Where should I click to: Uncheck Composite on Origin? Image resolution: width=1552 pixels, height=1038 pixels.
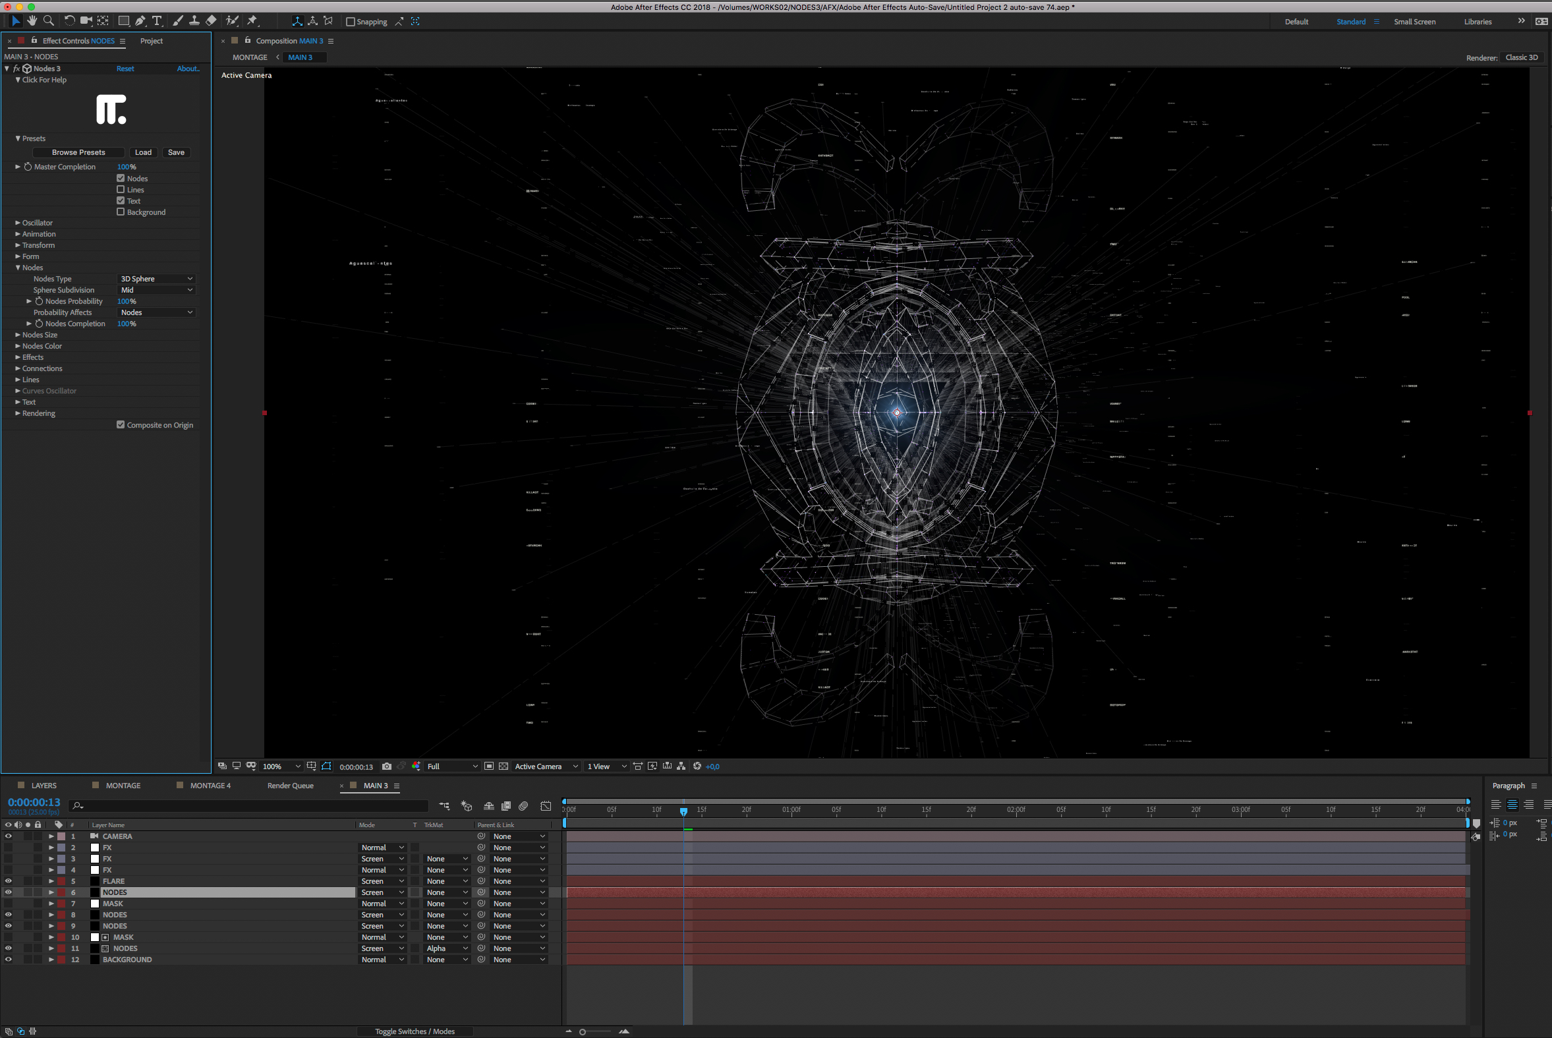pos(121,425)
